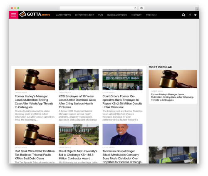Screen dimensions: 208x176
Task: Click the Moi University gardens thumbnail
Action: pyautogui.click(x=79, y=134)
